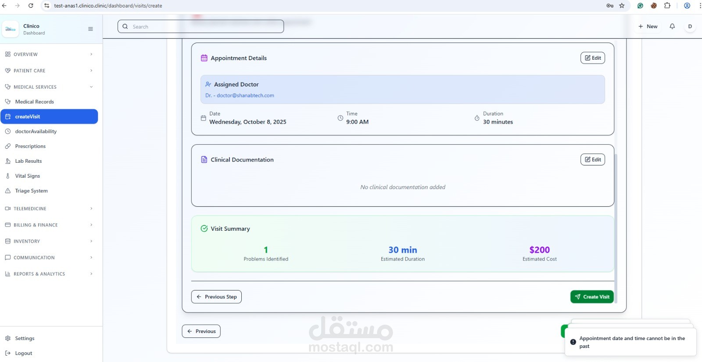Click the alert icon in the error toast

click(573, 342)
